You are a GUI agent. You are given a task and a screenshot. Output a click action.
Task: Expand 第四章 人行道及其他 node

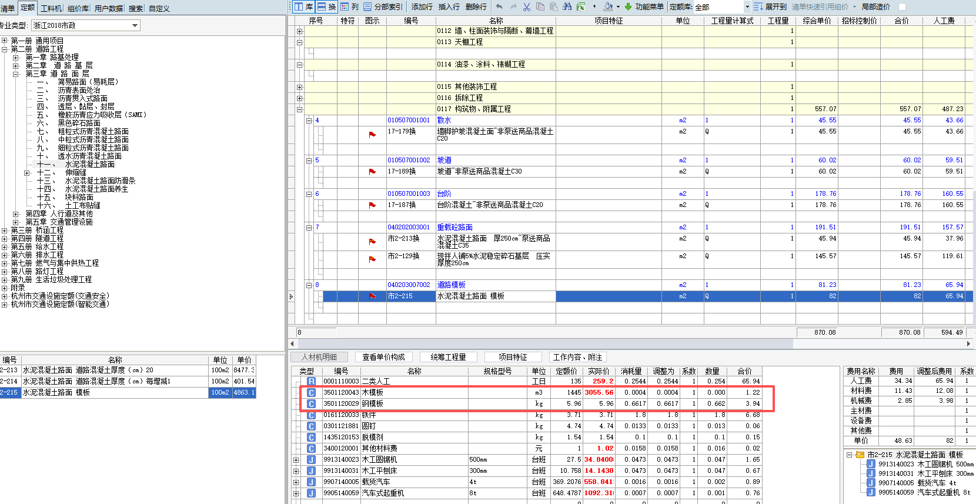pos(16,213)
